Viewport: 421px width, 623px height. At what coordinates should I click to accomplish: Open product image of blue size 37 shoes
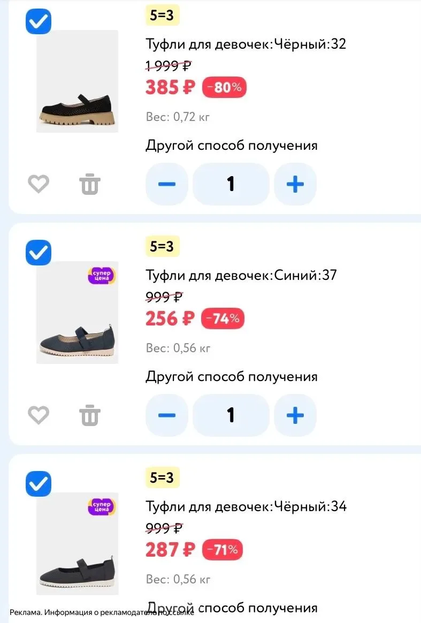[78, 313]
